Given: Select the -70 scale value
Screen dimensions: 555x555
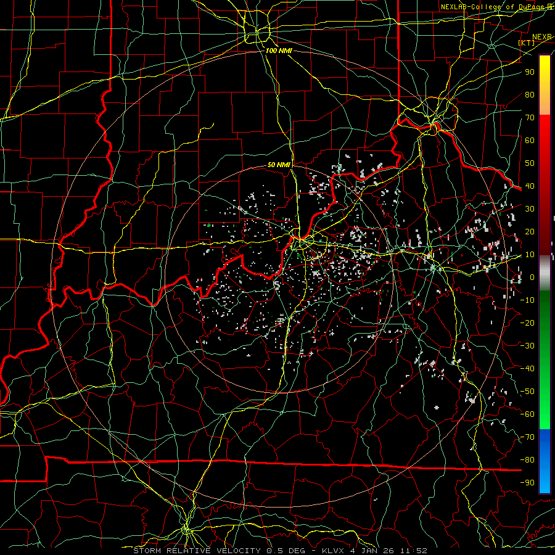Looking at the screenshot, I should pos(527,437).
